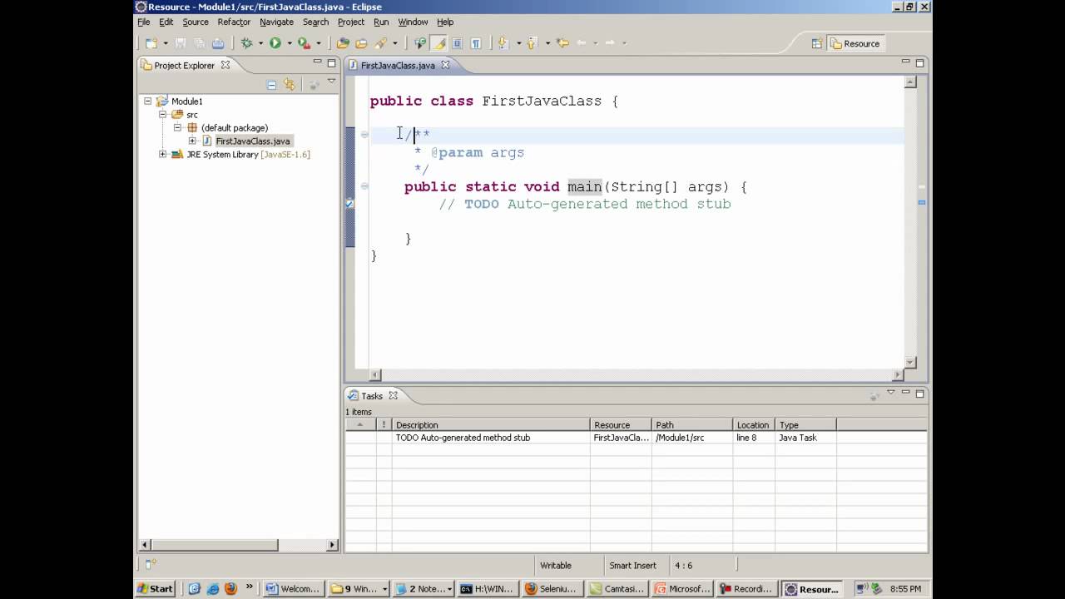
Task: Sort tasks by Description column header
Action: (x=491, y=425)
